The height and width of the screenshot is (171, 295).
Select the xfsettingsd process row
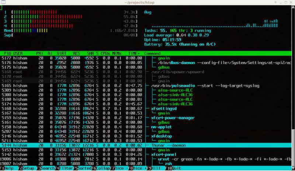tap(146, 109)
